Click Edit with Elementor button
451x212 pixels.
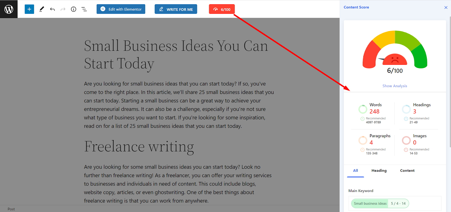[x=121, y=9]
